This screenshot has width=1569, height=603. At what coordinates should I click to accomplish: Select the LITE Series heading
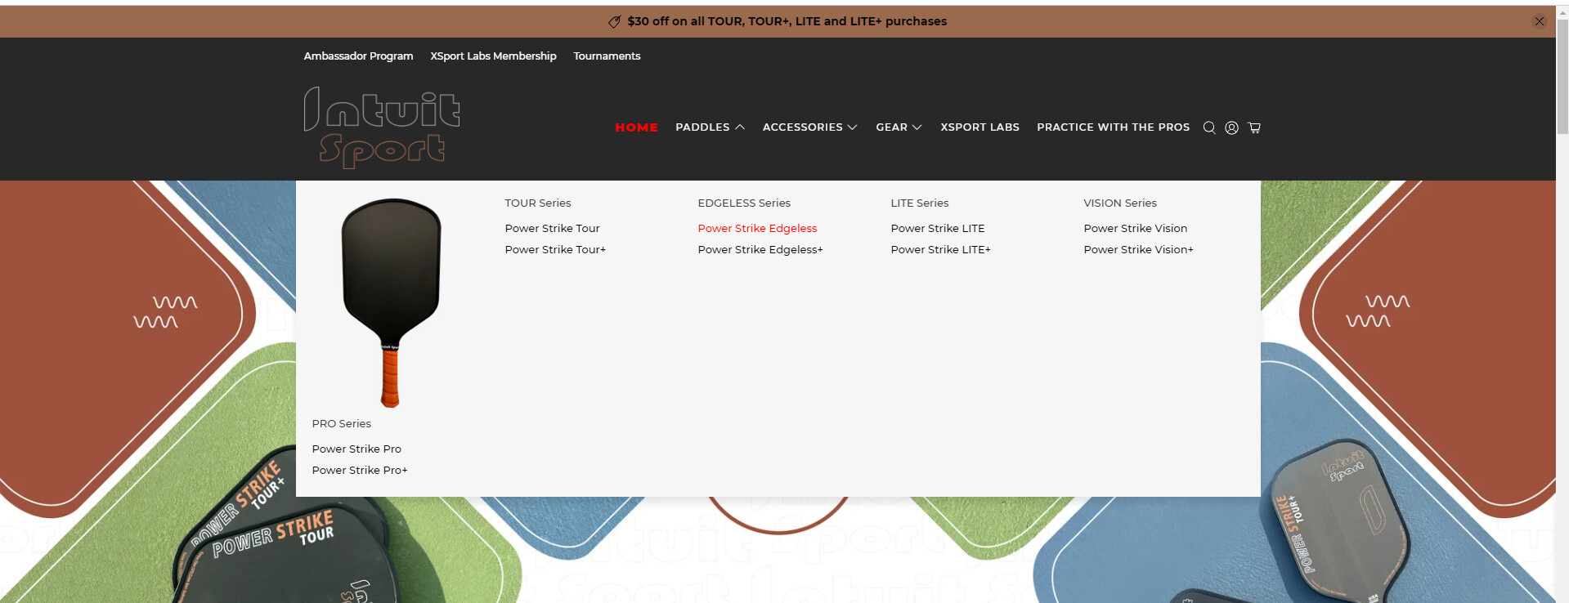[920, 203]
